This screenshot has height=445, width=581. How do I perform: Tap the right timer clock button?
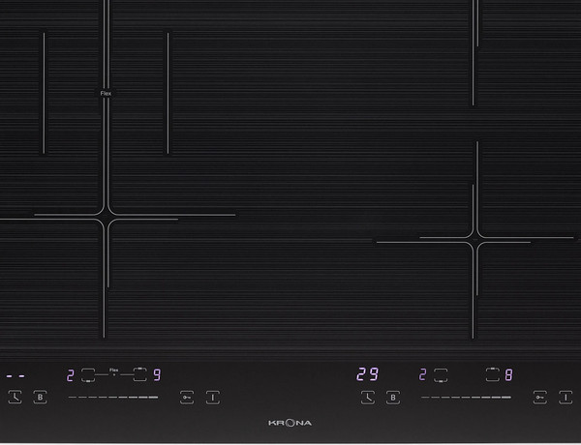click(x=368, y=397)
